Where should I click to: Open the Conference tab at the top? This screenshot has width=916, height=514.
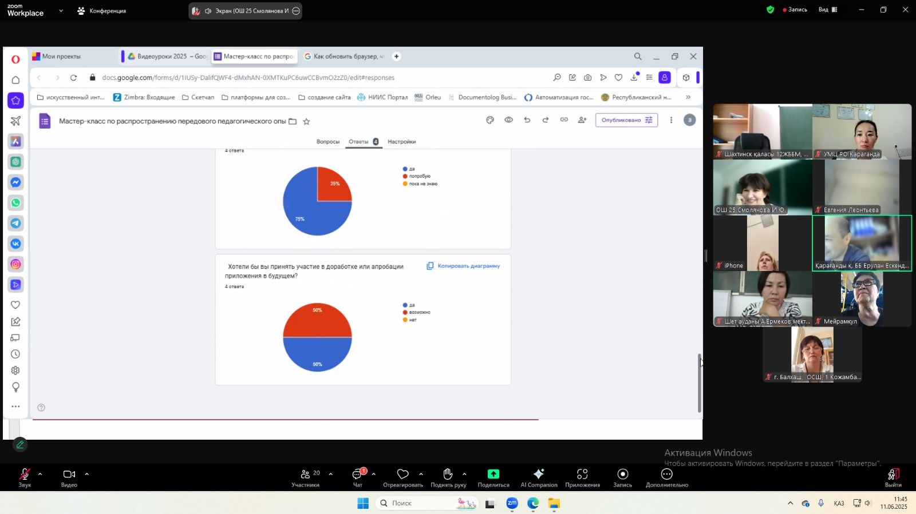pos(102,11)
